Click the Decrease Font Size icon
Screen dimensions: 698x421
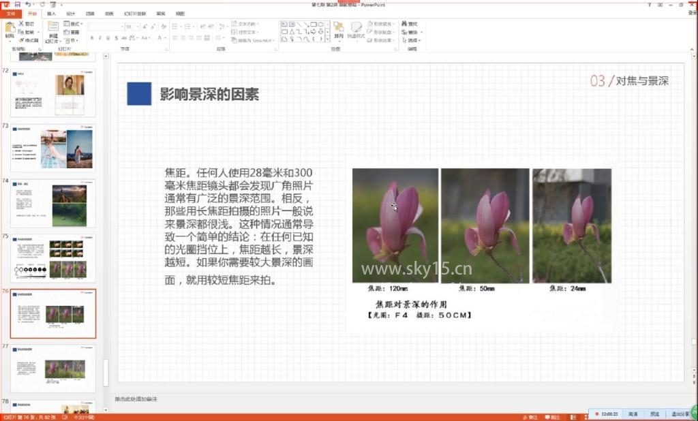(153, 27)
